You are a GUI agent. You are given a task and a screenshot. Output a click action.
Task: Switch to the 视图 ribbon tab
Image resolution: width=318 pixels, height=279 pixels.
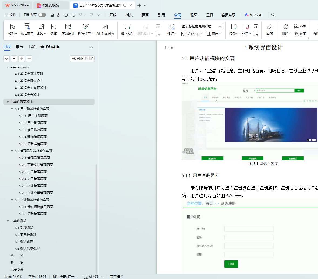(x=194, y=15)
